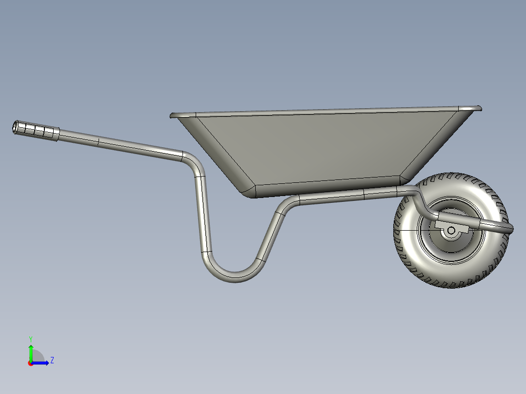The image size is (526, 394).
Task: Pick the tray's top rim edge
Action: click(x=322, y=112)
